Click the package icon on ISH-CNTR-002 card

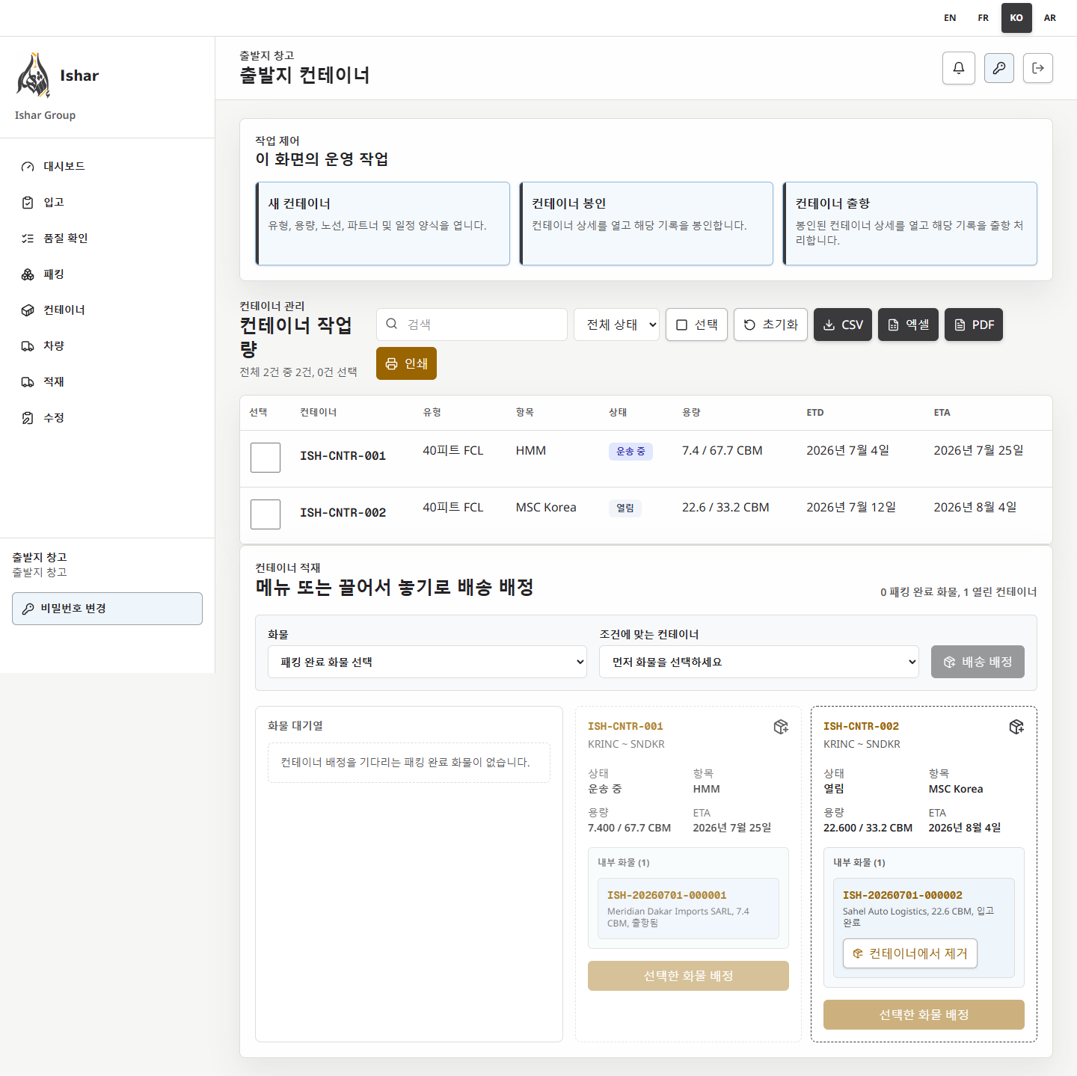[x=1016, y=727]
